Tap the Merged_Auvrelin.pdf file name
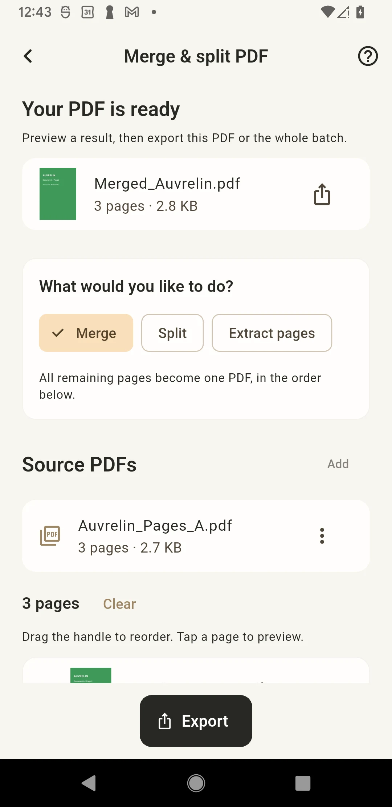Viewport: 392px width, 807px height. pos(167,184)
